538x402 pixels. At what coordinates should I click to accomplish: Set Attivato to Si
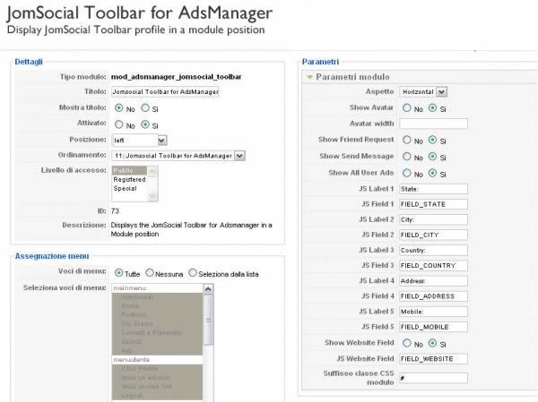pos(145,124)
